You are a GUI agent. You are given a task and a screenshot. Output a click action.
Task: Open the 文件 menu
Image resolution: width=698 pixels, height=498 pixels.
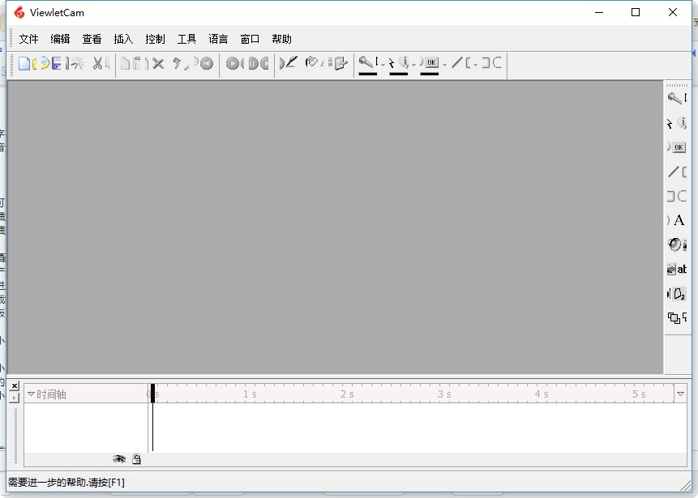click(x=28, y=39)
